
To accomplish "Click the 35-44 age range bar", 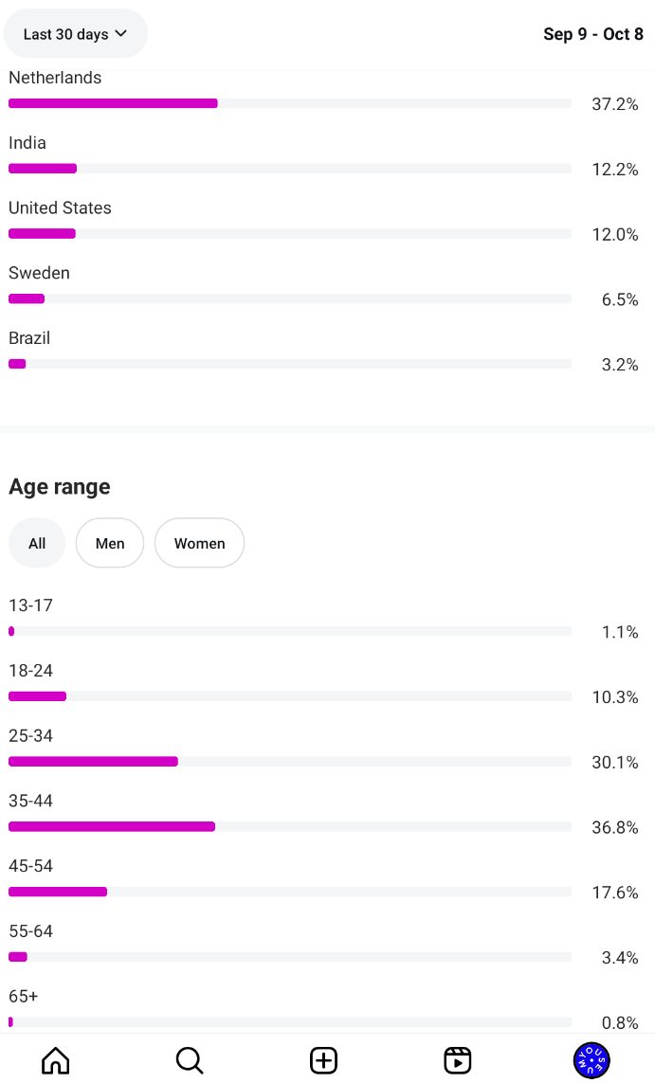I will click(x=290, y=826).
